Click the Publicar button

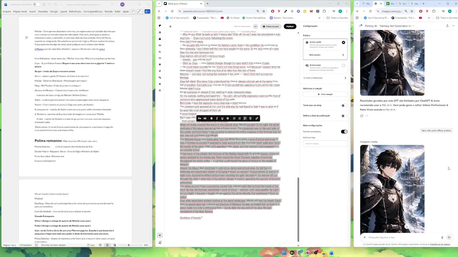tap(290, 26)
